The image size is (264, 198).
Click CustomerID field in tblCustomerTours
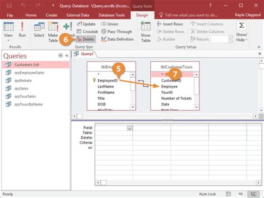click(171, 80)
